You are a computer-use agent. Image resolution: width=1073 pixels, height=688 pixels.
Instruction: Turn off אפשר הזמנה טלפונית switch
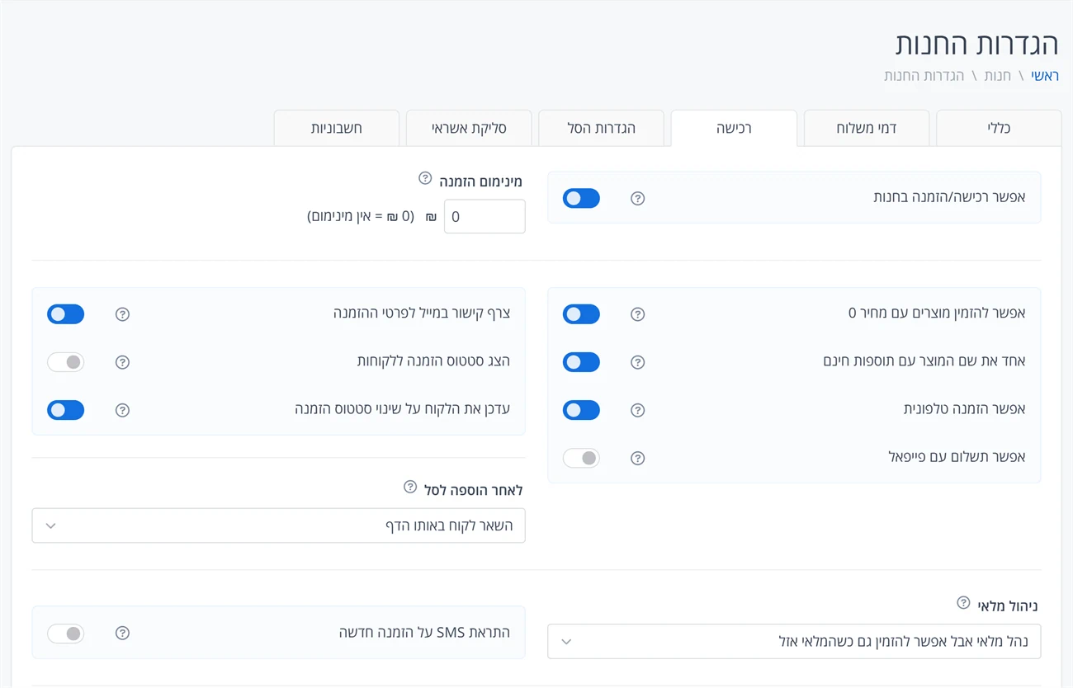[581, 410]
